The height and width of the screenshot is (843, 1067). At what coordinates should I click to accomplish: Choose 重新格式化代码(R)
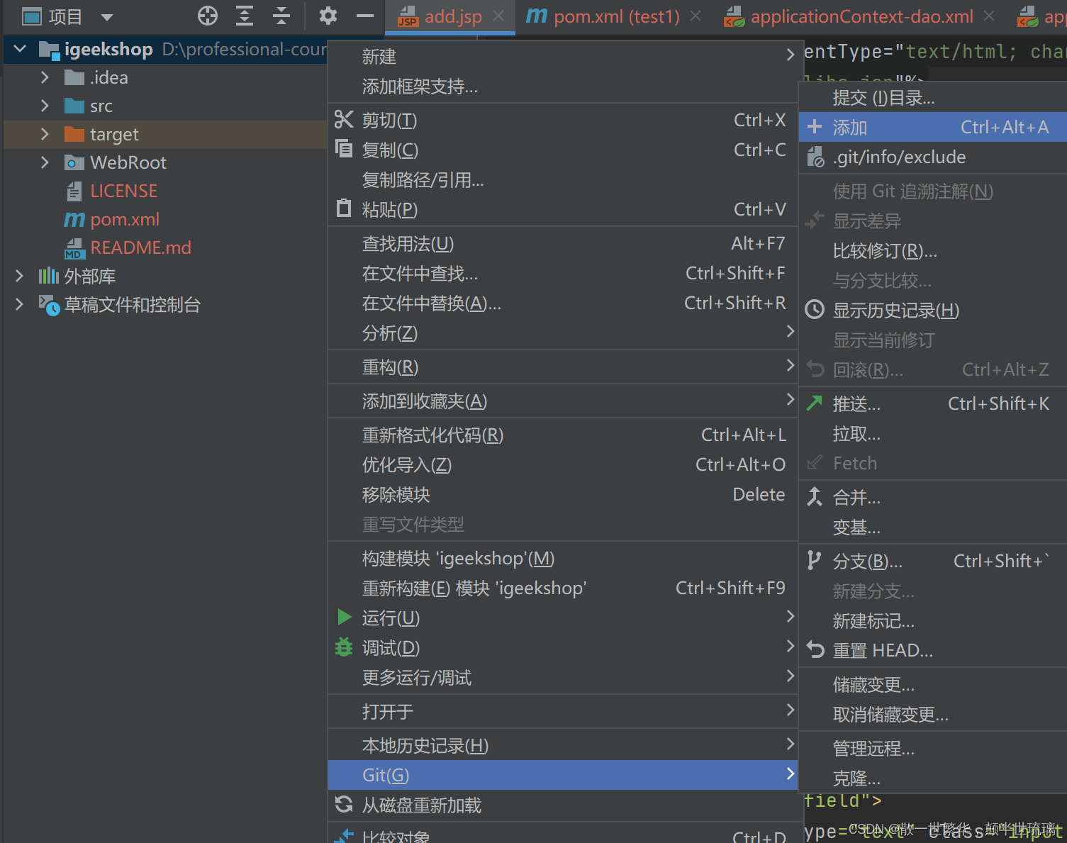point(563,435)
